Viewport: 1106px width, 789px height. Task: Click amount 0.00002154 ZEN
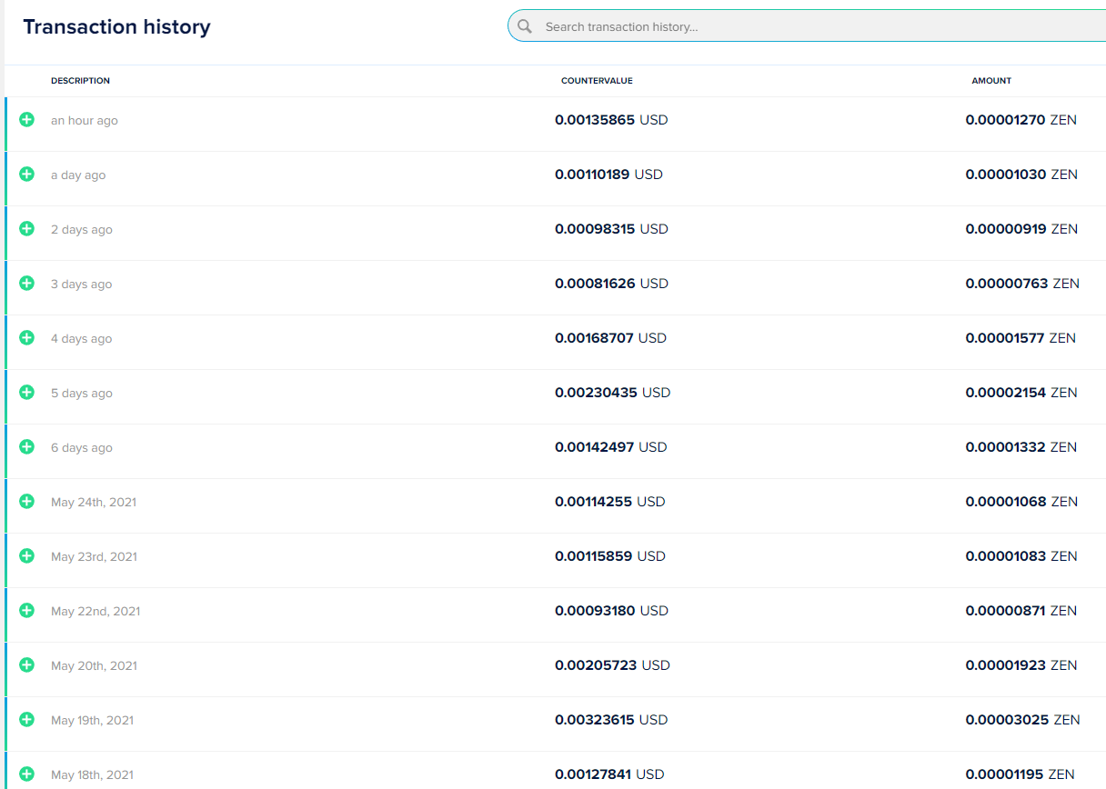pos(1021,392)
